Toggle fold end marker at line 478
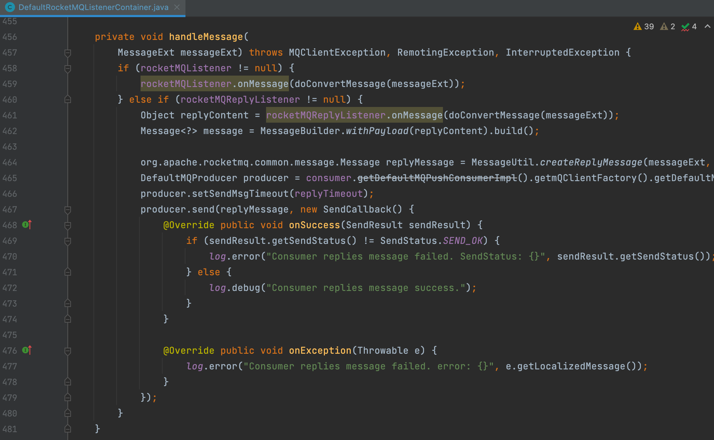This screenshot has width=714, height=440. (x=68, y=382)
